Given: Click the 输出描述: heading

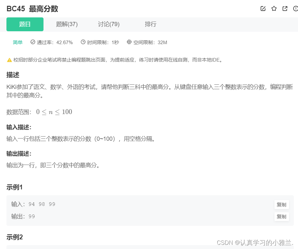Looking at the screenshot, I should [19, 154].
